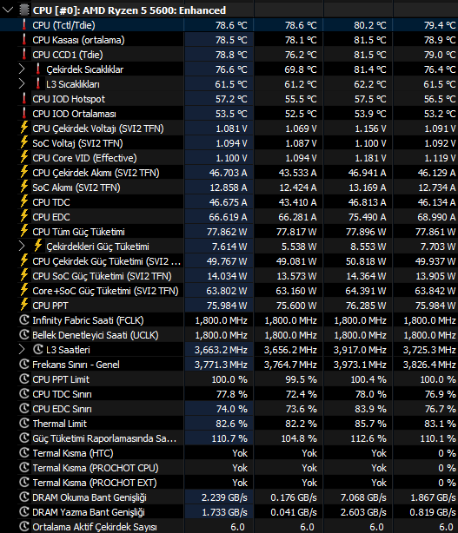
Task: Select the CPU Tüm Güç Tüketimi row
Action: point(229,232)
